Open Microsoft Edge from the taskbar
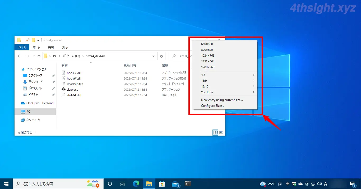 tap(136, 184)
